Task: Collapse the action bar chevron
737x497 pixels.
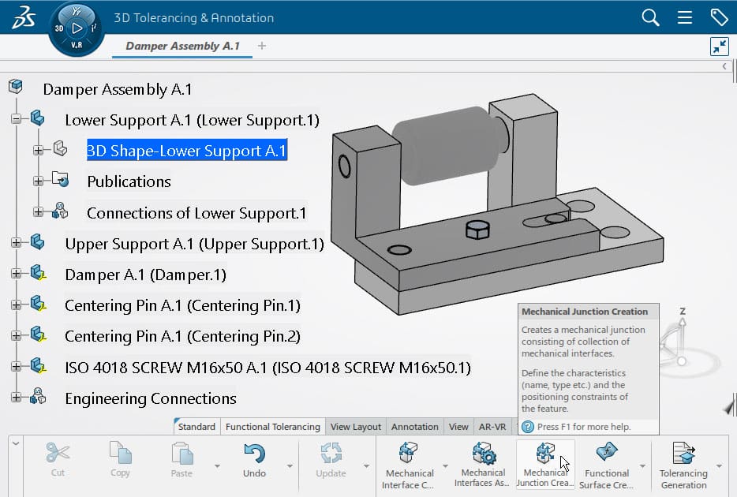Action: (x=16, y=443)
